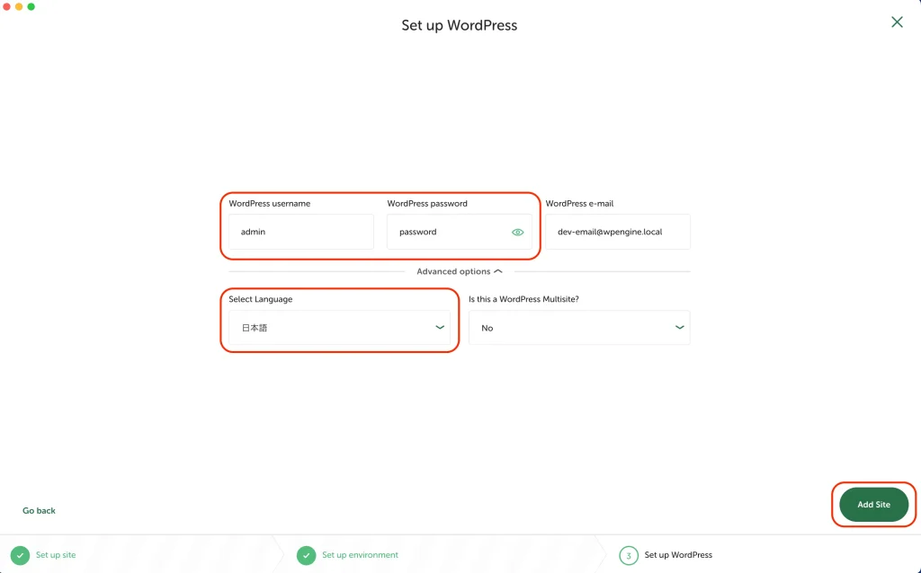The height and width of the screenshot is (573, 921).
Task: Go to Set up site step
Action: (x=56, y=555)
